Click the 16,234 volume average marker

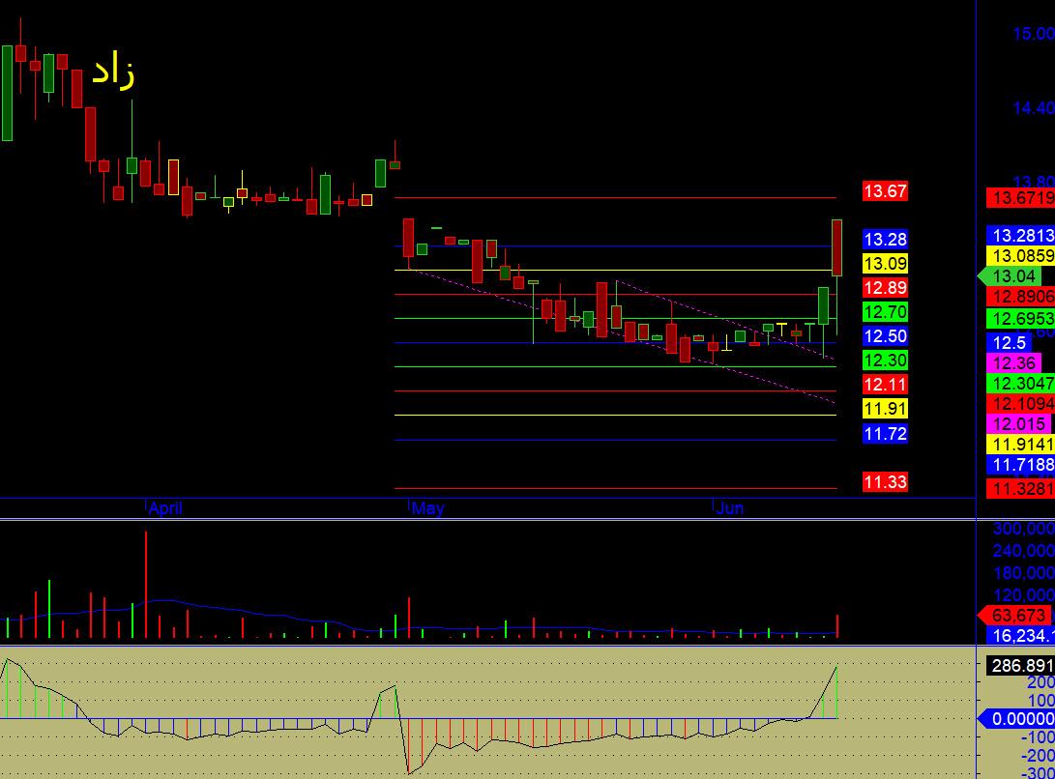pyautogui.click(x=1020, y=635)
